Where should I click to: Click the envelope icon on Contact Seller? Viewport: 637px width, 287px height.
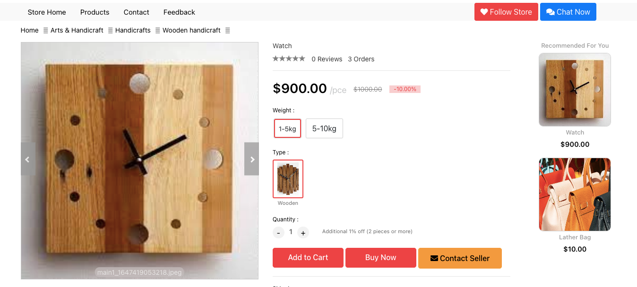pos(435,258)
